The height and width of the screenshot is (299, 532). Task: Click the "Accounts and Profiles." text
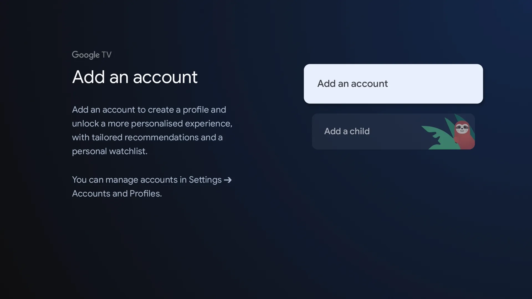pos(117,194)
